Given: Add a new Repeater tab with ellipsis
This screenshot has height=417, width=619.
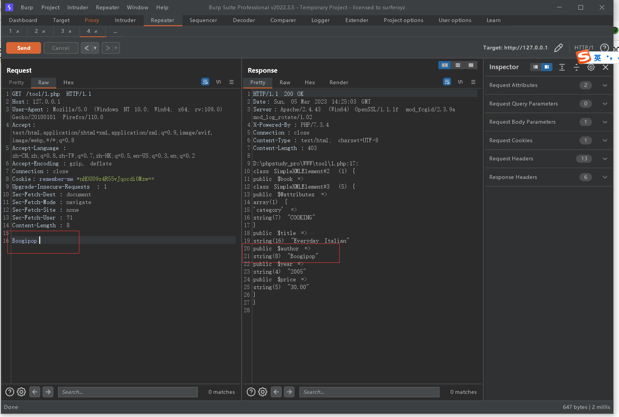Looking at the screenshot, I should [115, 31].
